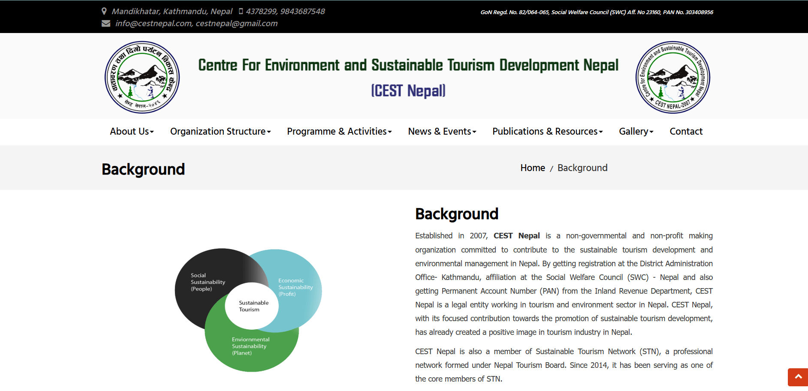This screenshot has height=391, width=808.
Task: Expand Programme & Activities menu
Action: click(339, 132)
